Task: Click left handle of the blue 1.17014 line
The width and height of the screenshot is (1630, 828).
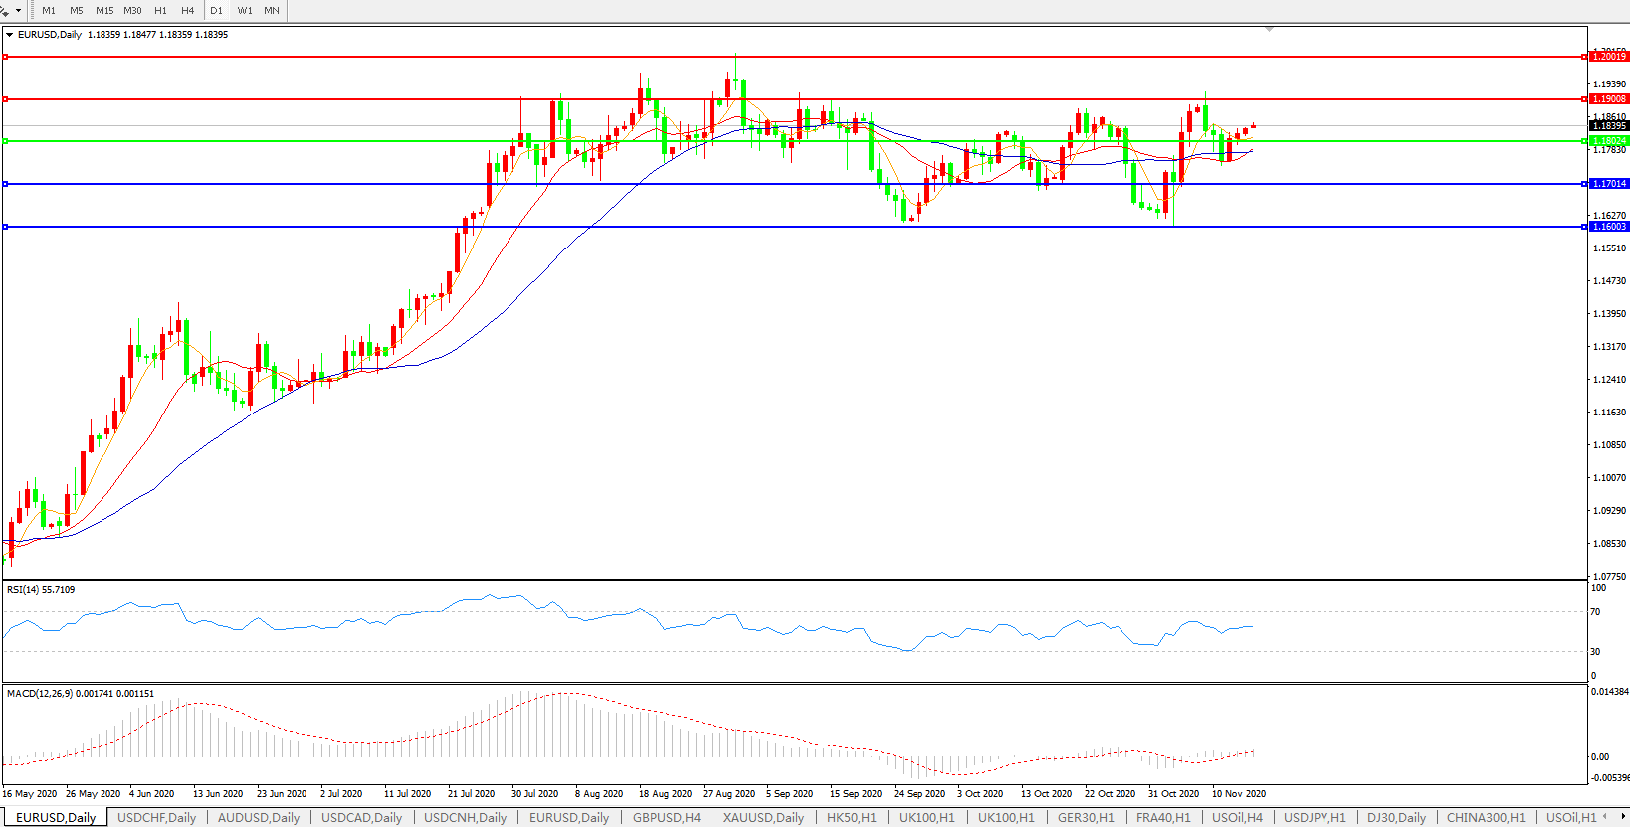Action: (5, 184)
